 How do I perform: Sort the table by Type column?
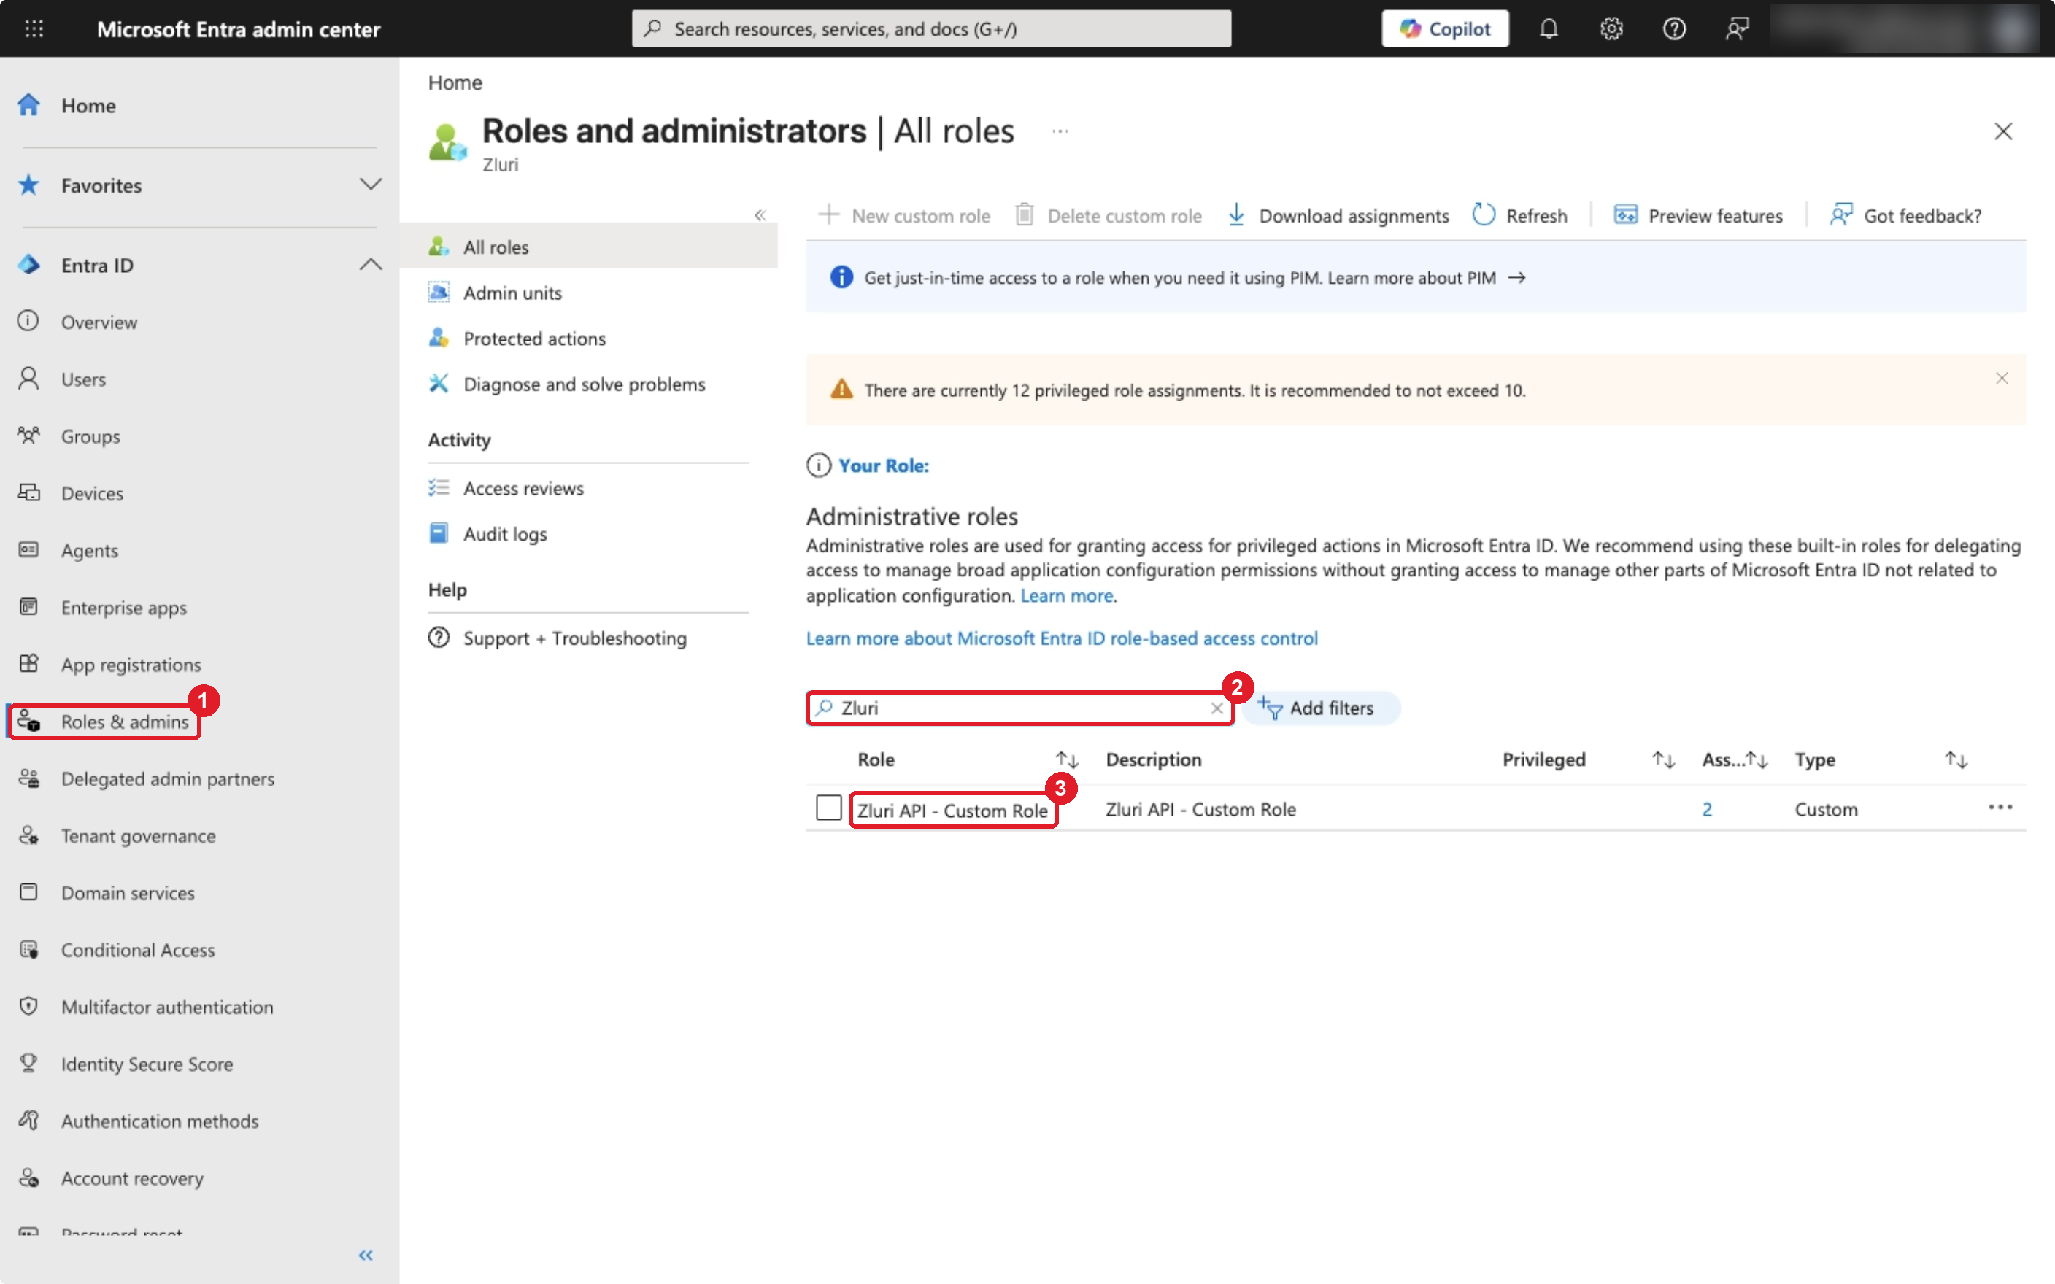point(1956,760)
